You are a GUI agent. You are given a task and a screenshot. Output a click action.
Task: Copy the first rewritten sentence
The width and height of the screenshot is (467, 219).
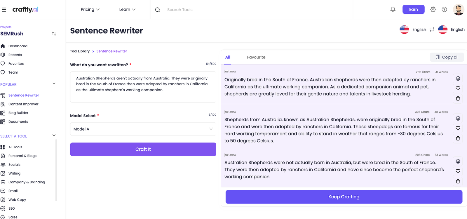(458, 78)
